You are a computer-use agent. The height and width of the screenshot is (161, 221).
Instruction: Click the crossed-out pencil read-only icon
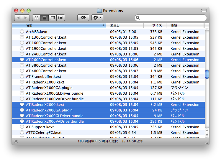16,141
